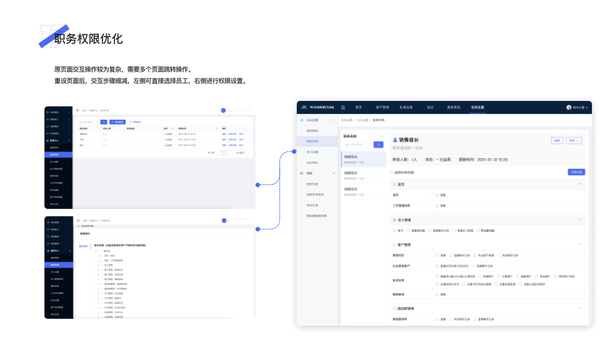Toggle the 首页 section header checkbox
614x345 pixels.
pos(394,184)
